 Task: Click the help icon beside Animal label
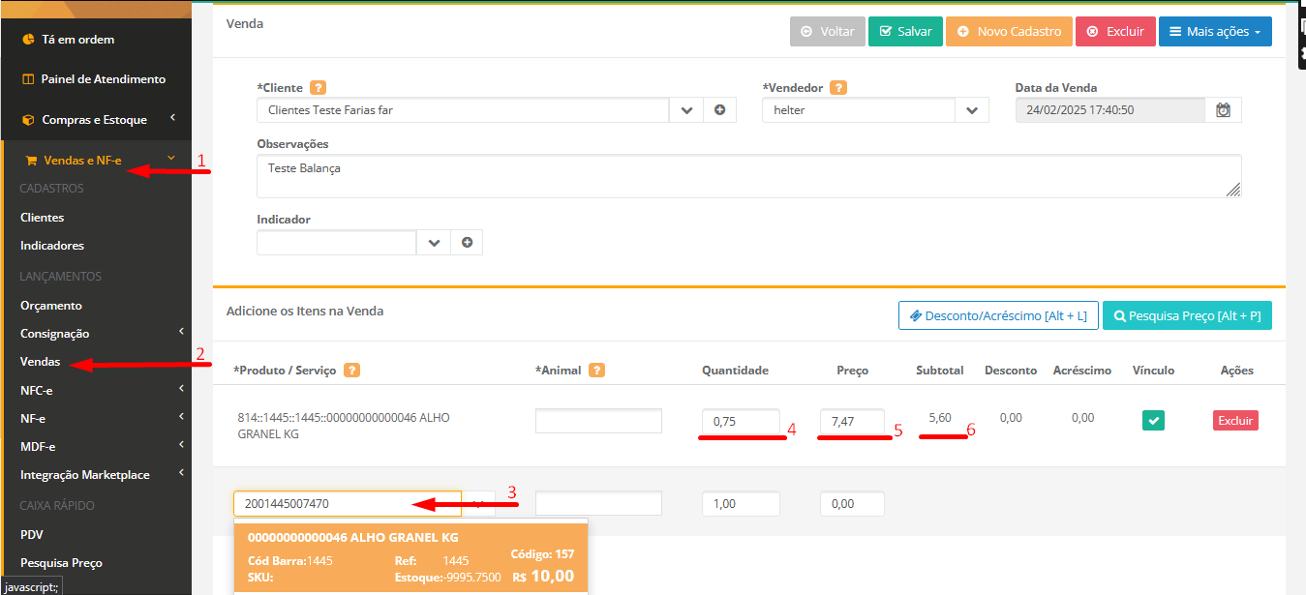597,371
